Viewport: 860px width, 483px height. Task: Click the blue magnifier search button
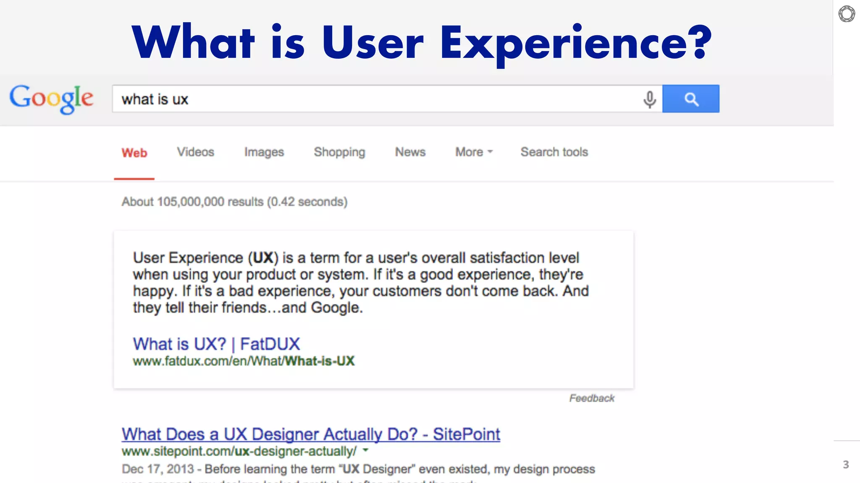coord(691,99)
